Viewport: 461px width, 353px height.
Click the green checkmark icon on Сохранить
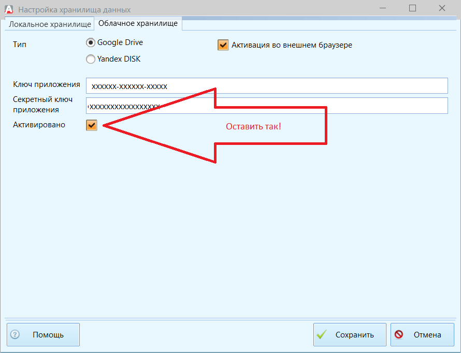[322, 334]
